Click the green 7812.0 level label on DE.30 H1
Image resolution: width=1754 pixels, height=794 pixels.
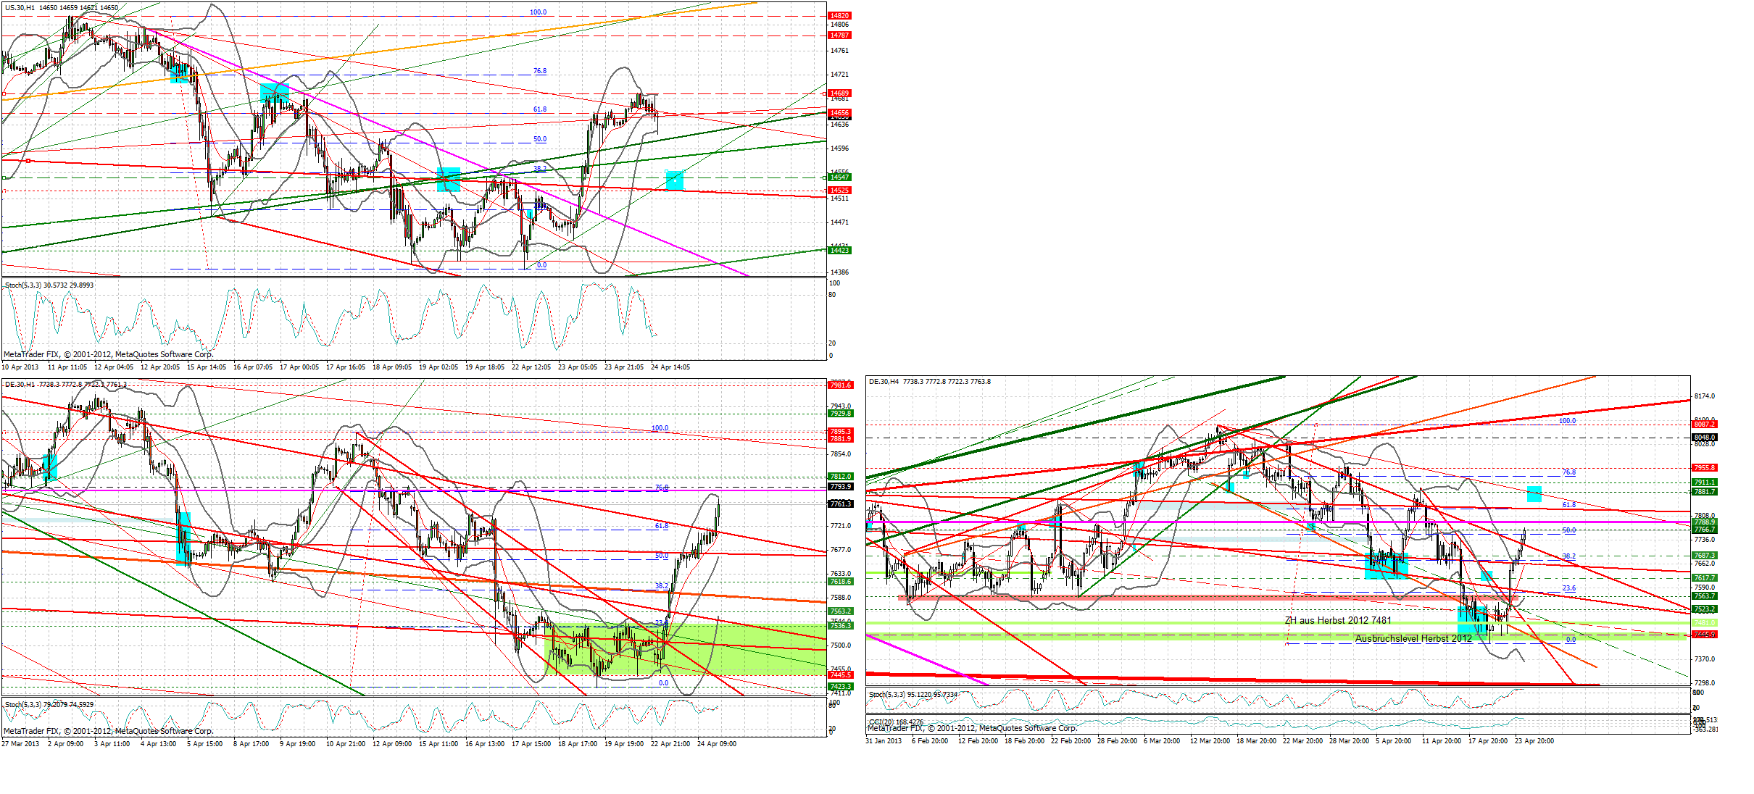(x=840, y=476)
